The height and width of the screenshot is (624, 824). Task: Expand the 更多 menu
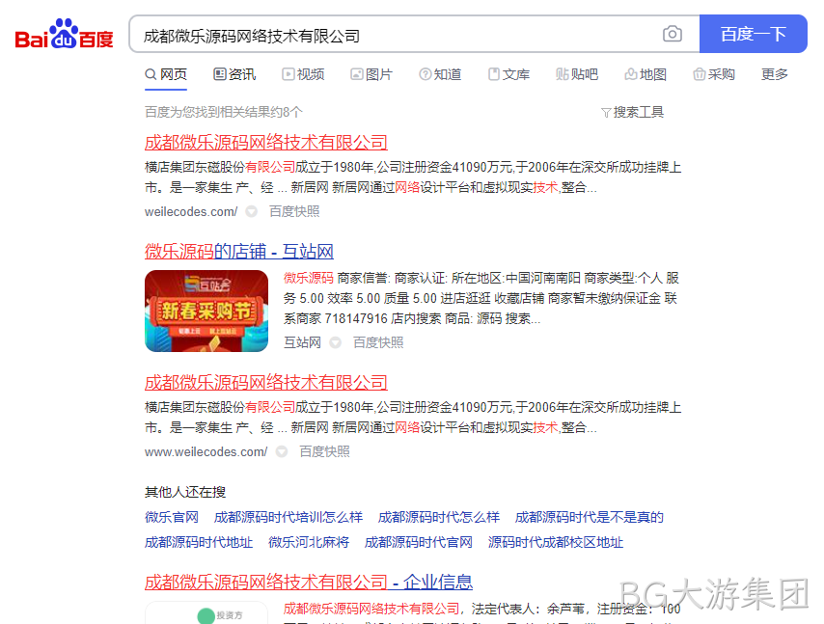pos(775,74)
